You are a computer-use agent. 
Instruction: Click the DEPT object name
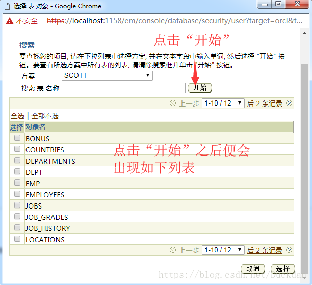point(34,172)
